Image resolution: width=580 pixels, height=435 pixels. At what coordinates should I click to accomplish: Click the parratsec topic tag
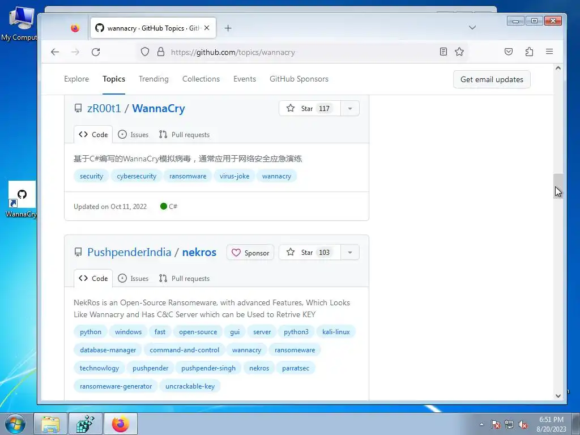point(296,368)
